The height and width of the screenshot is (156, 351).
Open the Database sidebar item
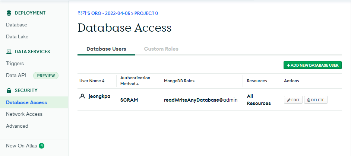tap(16, 25)
